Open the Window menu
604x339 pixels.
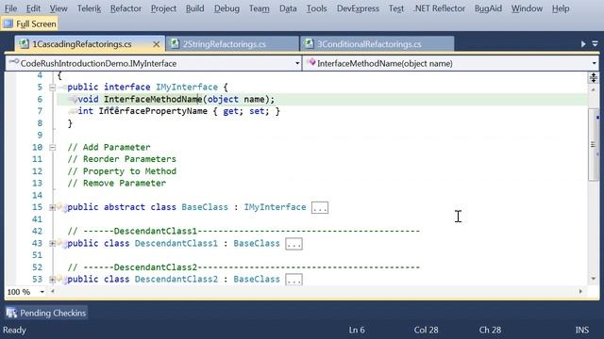(x=527, y=8)
